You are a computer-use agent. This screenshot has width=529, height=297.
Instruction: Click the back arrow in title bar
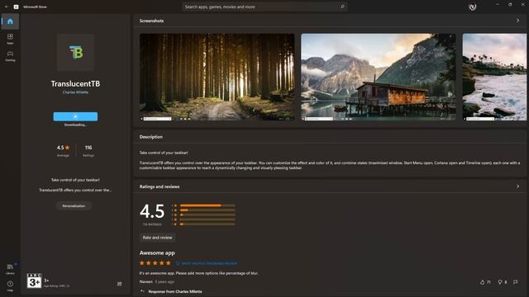click(7, 7)
